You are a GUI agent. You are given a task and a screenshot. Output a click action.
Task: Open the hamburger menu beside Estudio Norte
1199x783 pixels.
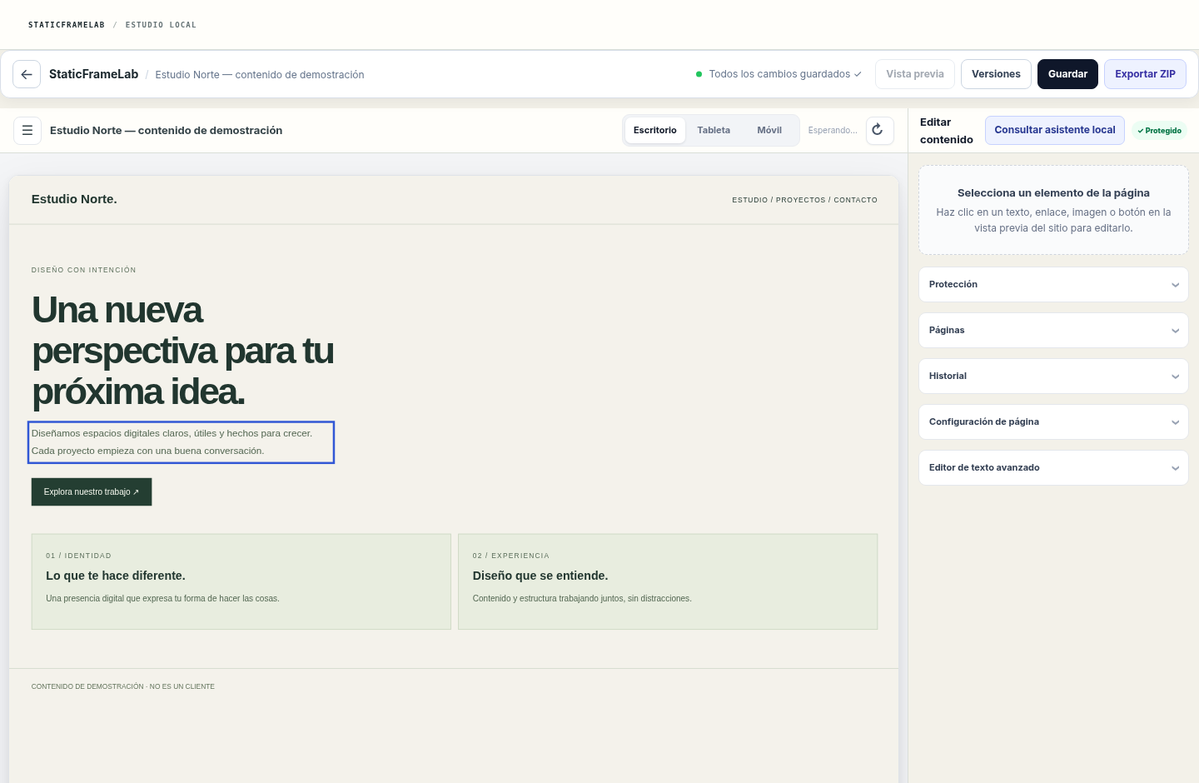pos(27,130)
